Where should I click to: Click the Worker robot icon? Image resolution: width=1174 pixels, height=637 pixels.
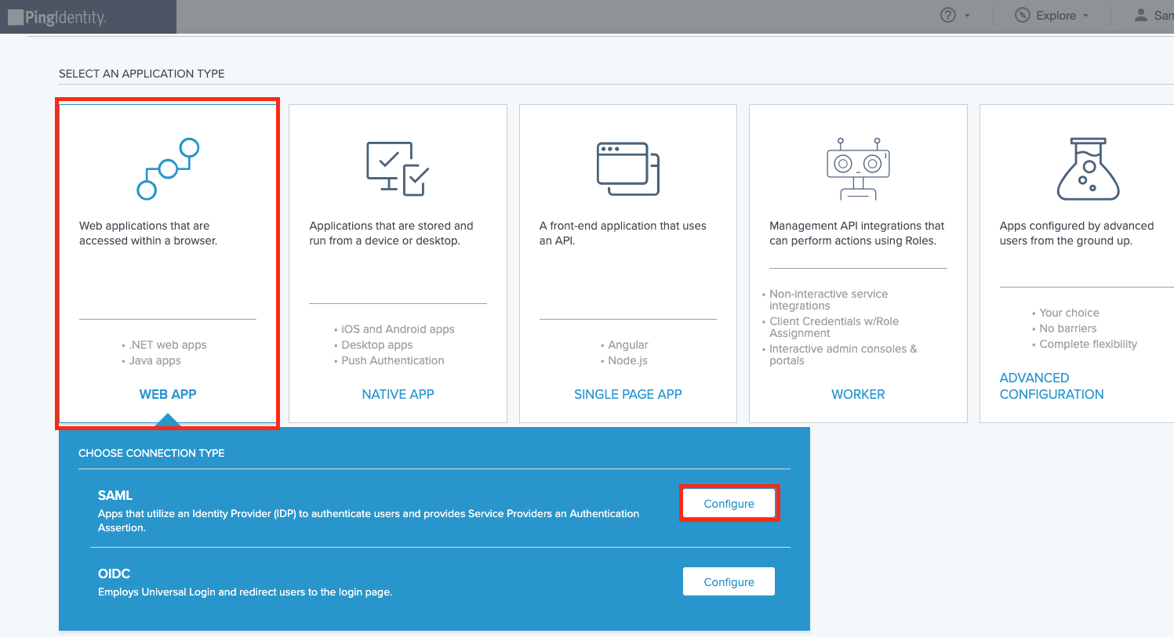(x=857, y=167)
